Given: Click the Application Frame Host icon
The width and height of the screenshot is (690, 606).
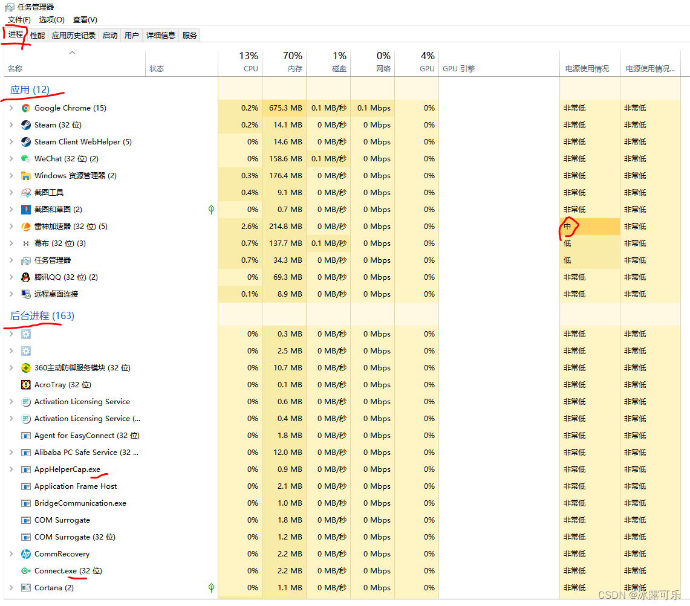Looking at the screenshot, I should tap(26, 486).
